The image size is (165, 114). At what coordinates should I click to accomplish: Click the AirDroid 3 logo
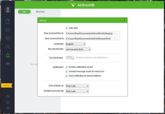(82, 5)
